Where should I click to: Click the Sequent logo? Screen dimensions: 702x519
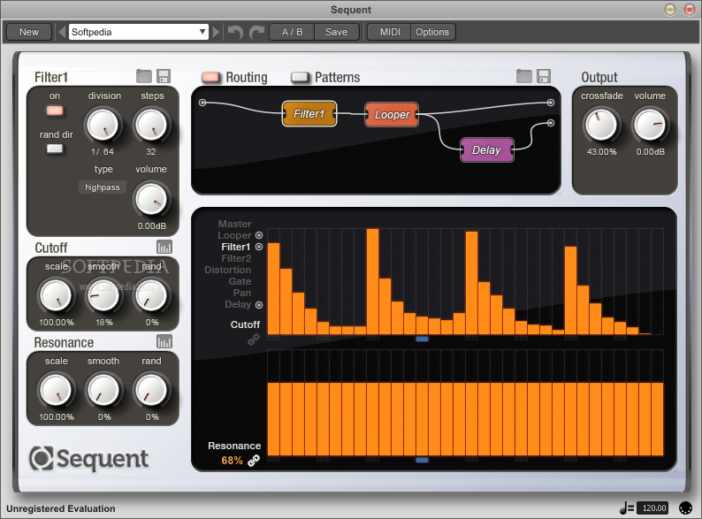88,458
